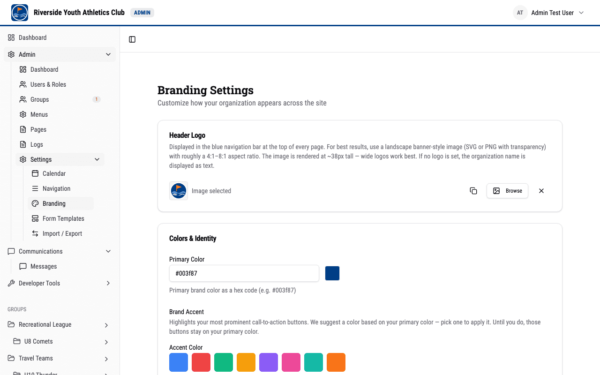Open Users & Roles in sidebar
600x375 pixels.
tap(60, 84)
